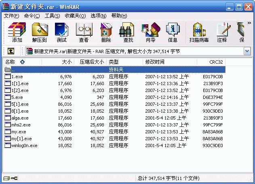Expand the toolbar overflow chevron

pyautogui.click(x=249, y=23)
